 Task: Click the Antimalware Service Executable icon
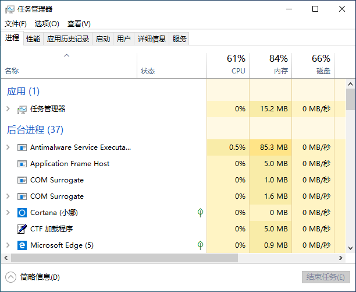click(22, 147)
